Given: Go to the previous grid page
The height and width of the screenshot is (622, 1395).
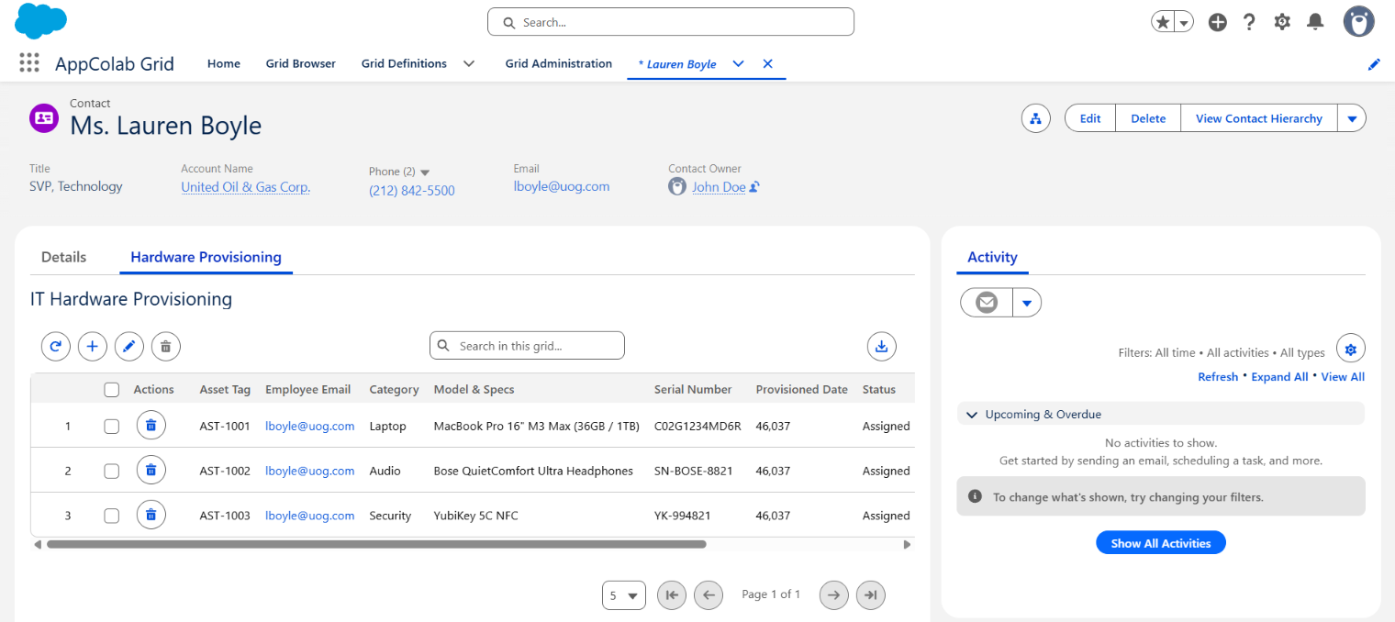Looking at the screenshot, I should tap(709, 594).
